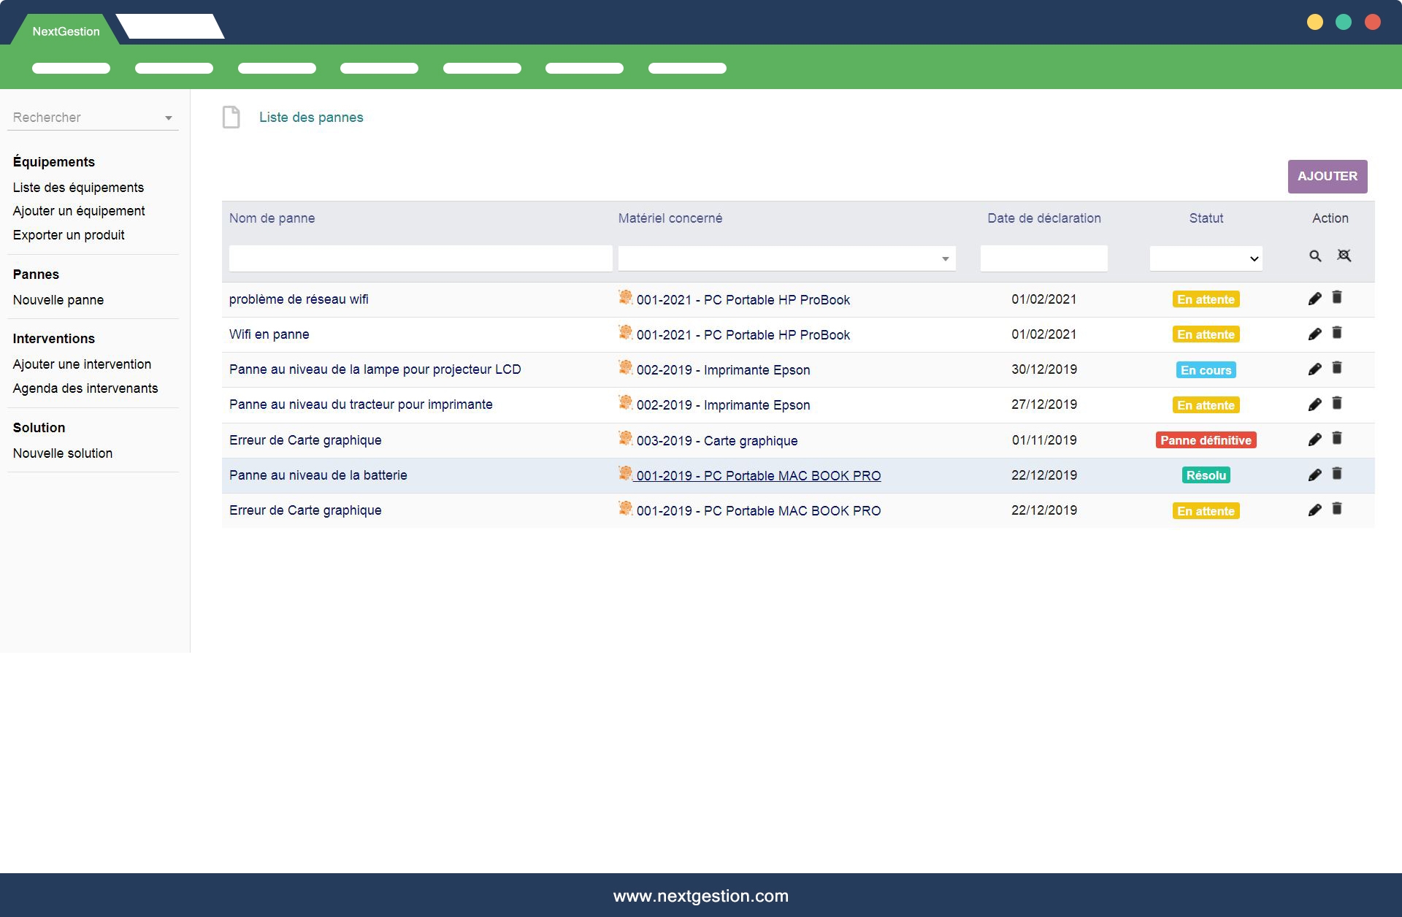Click the document icon beside Liste des pannes
1402x917 pixels.
click(x=231, y=117)
